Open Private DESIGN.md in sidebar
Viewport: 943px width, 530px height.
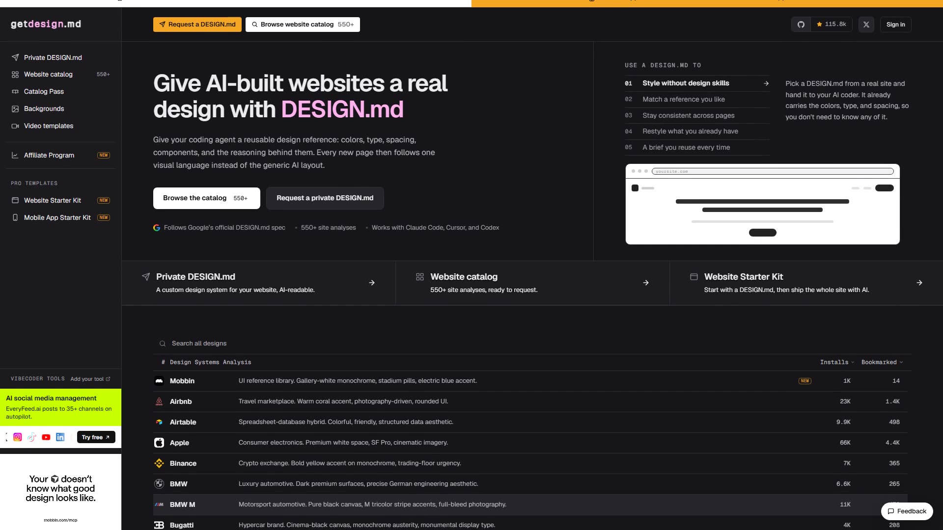click(x=60, y=57)
